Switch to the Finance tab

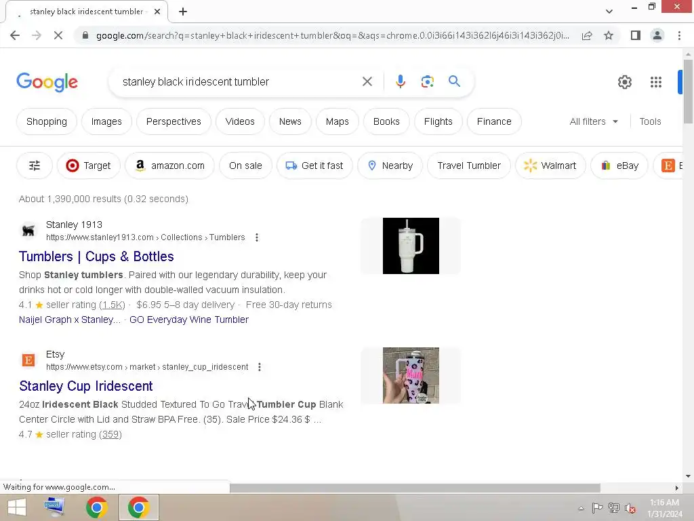[x=494, y=121]
